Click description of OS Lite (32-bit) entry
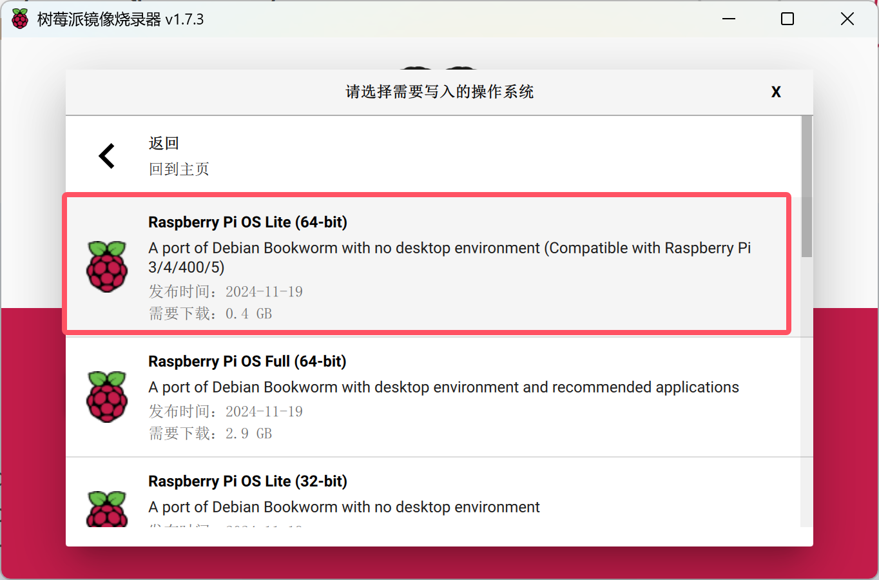The image size is (879, 580). [x=344, y=507]
